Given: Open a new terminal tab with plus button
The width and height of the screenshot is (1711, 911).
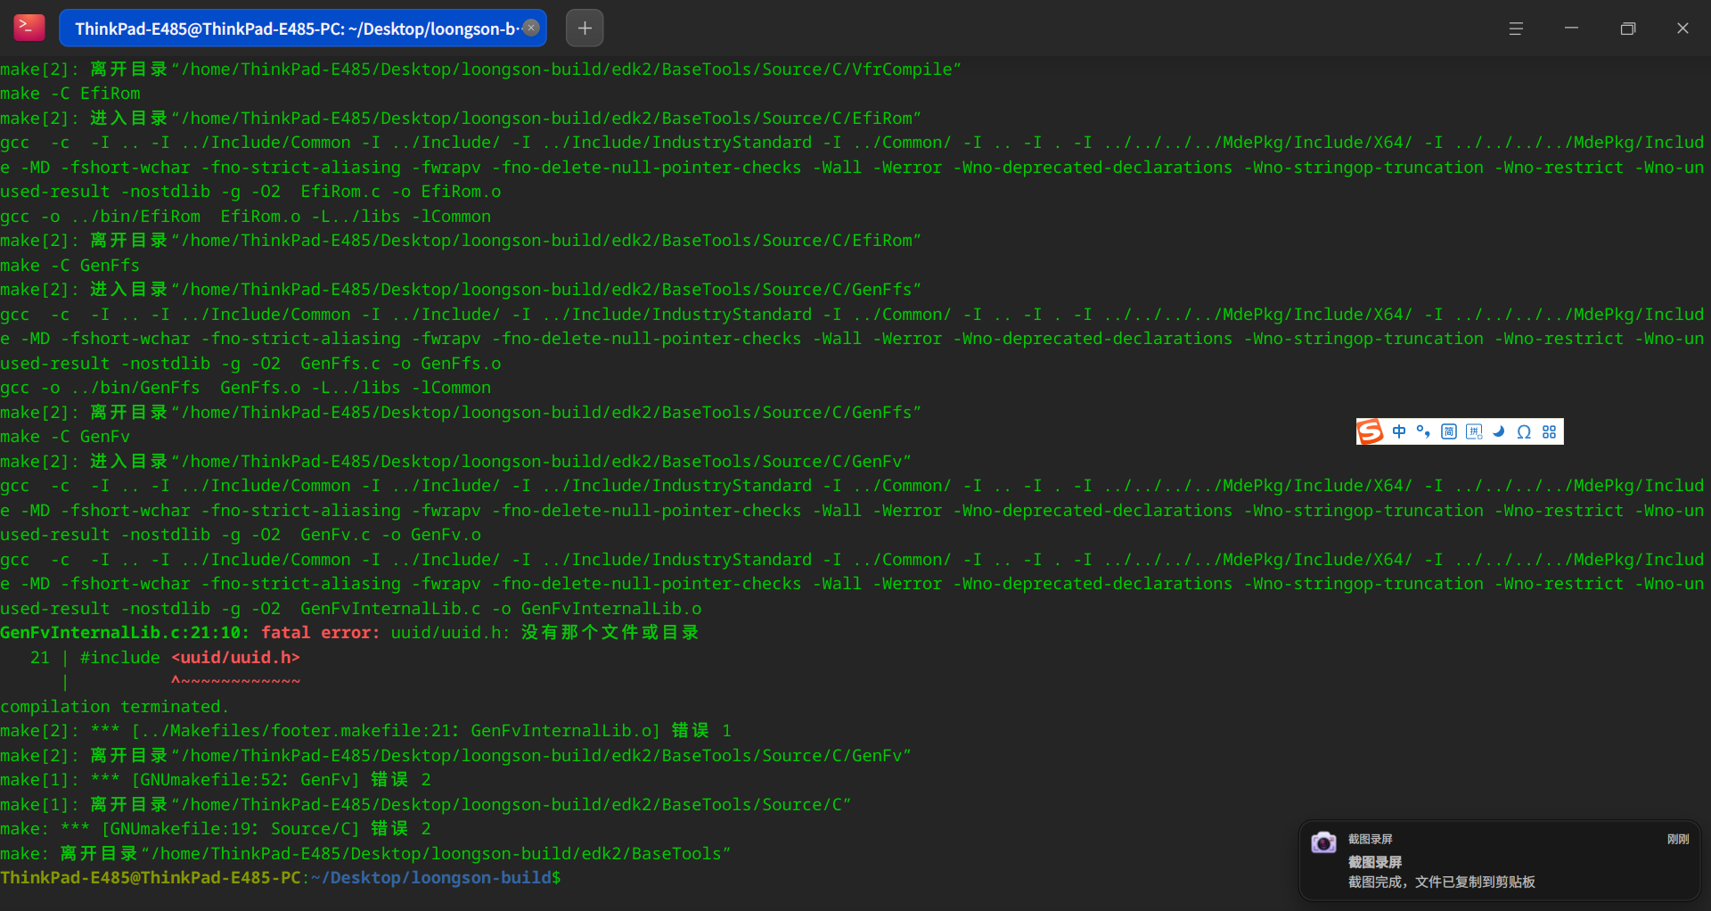Looking at the screenshot, I should (x=585, y=28).
